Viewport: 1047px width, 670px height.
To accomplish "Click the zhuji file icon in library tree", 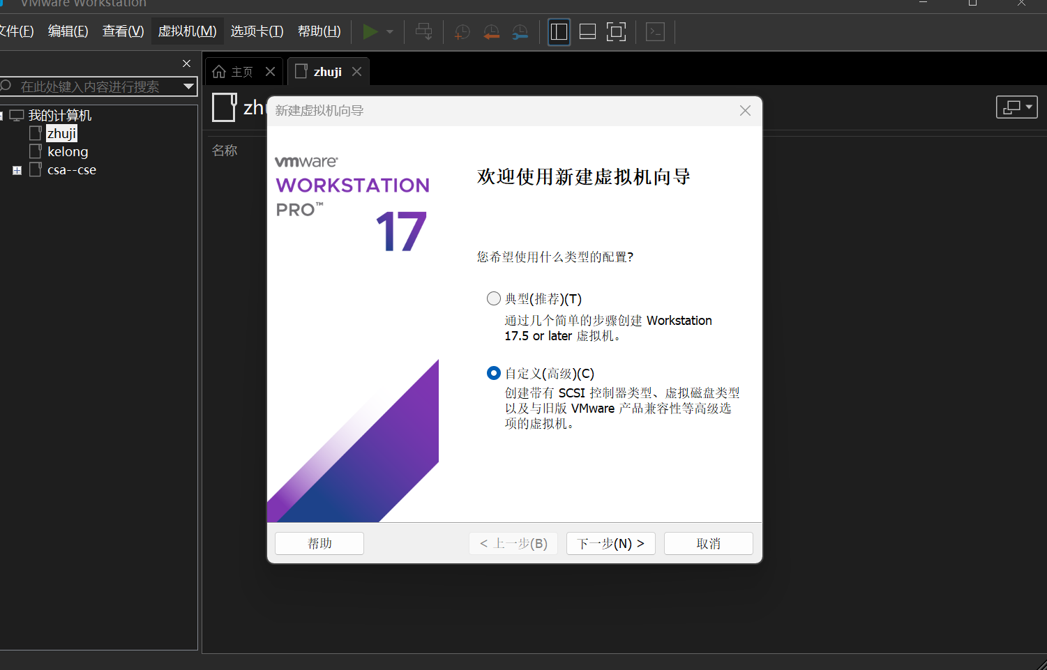I will pyautogui.click(x=36, y=133).
